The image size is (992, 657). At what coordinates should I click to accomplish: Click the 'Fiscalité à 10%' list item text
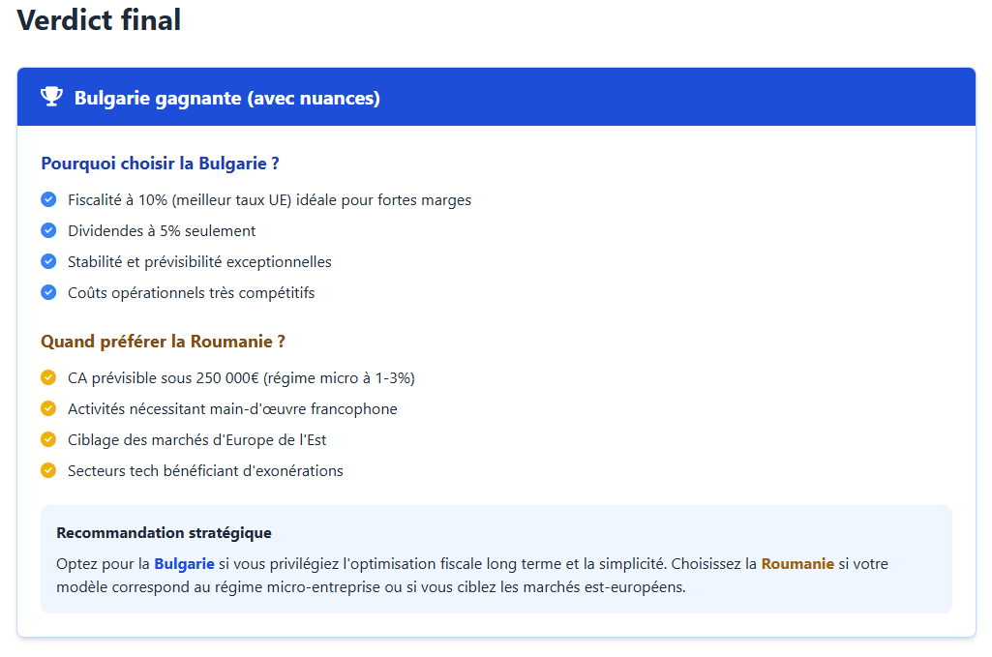coord(269,200)
